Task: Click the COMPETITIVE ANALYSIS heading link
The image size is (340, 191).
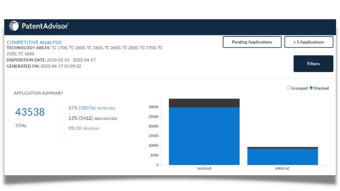Action: (x=34, y=42)
